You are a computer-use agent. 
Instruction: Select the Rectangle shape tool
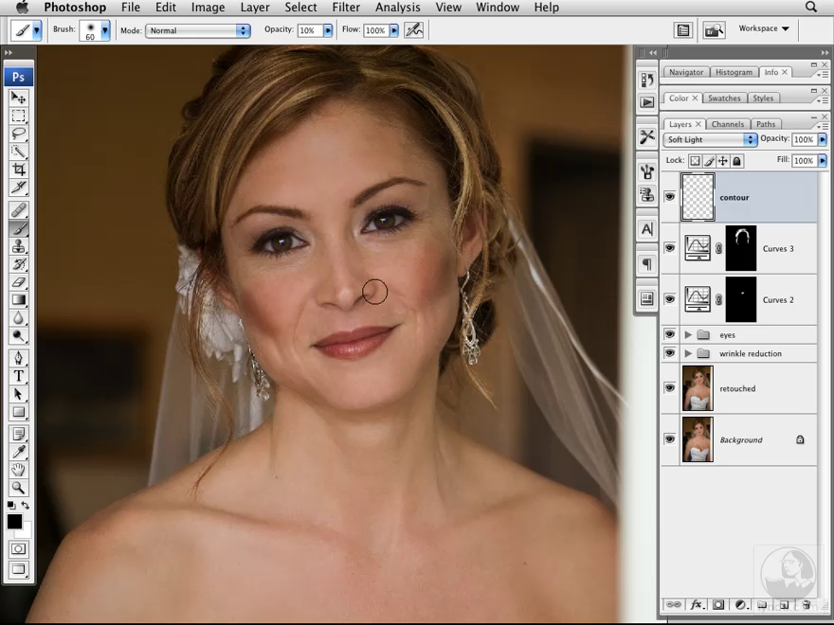tap(19, 412)
